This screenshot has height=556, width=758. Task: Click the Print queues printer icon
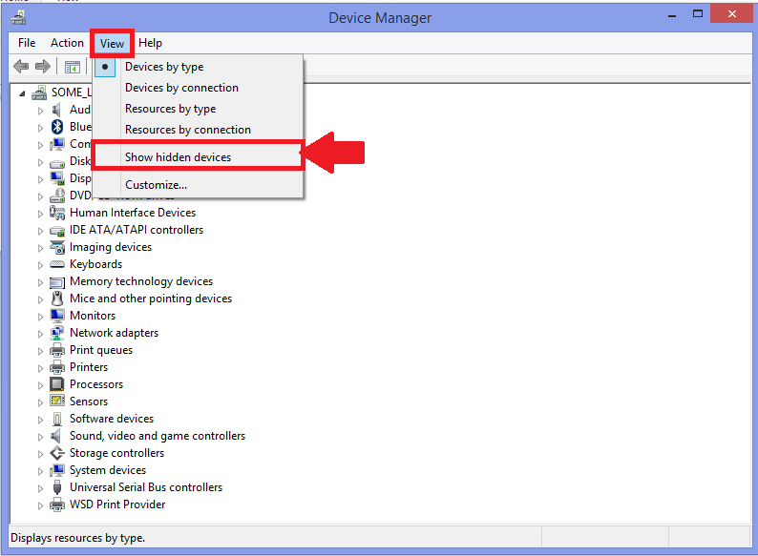click(57, 350)
